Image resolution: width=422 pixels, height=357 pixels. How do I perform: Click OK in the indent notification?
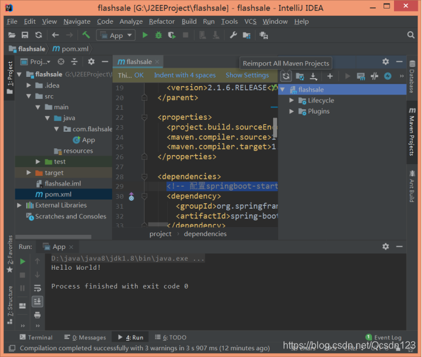coord(139,75)
